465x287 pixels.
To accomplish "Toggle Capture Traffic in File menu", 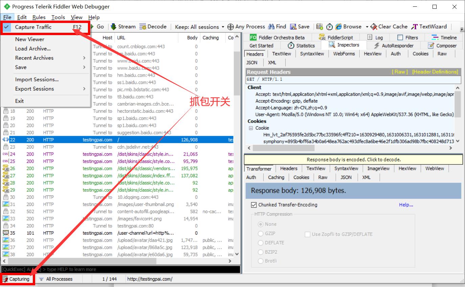I will 33,27.
